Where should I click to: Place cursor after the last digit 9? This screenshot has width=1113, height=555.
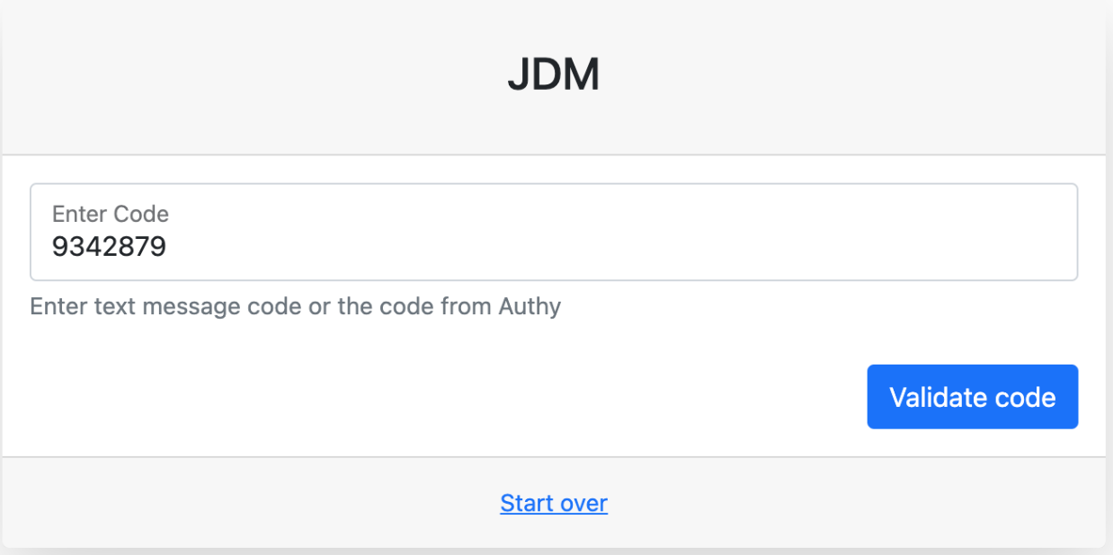coord(168,246)
